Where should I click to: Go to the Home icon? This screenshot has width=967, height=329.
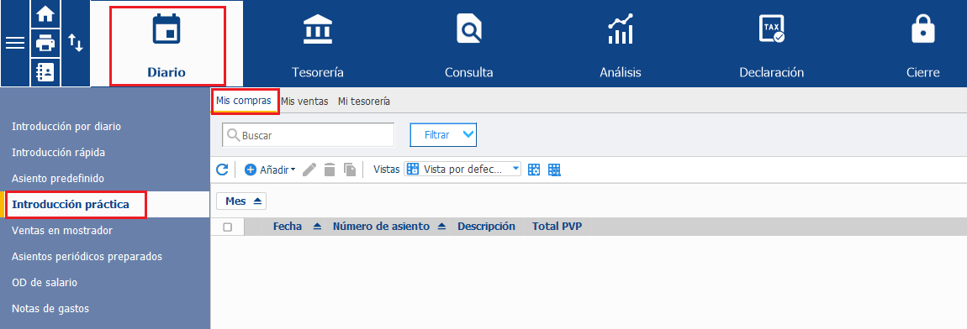coord(45,14)
